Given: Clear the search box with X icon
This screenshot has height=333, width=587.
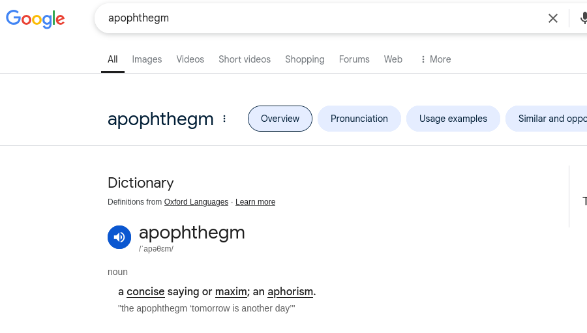Looking at the screenshot, I should 553,18.
